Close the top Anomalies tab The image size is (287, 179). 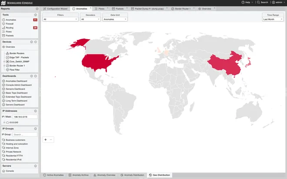click(x=90, y=8)
